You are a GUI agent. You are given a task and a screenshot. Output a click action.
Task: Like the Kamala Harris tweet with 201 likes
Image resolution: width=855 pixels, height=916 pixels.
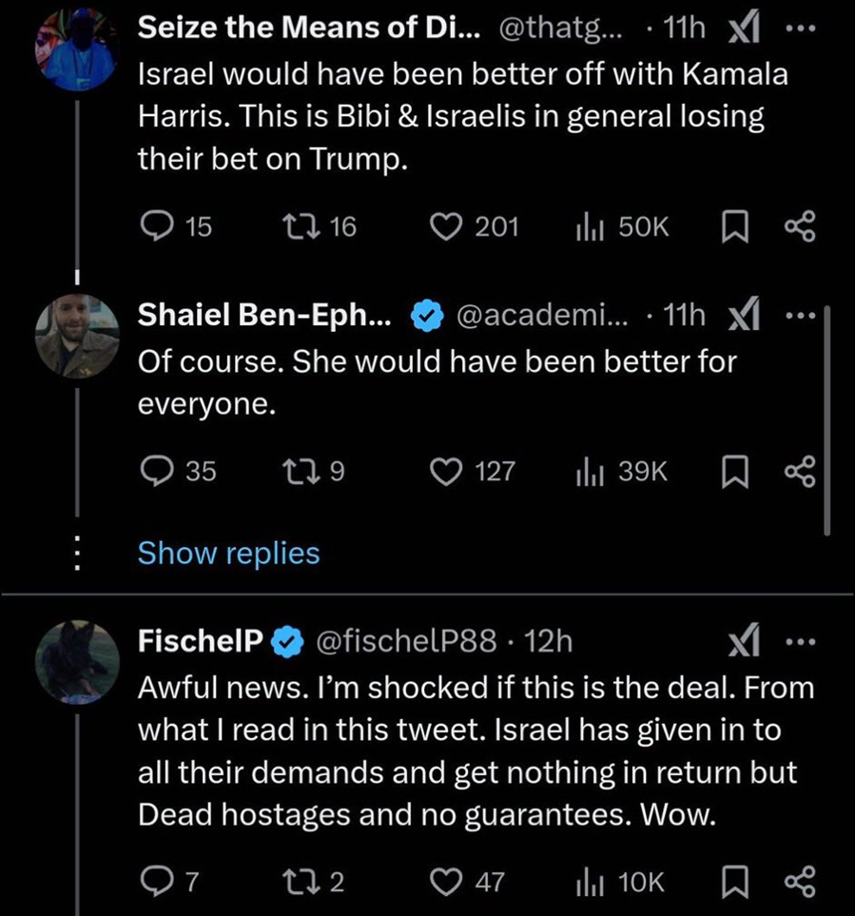[x=445, y=226]
